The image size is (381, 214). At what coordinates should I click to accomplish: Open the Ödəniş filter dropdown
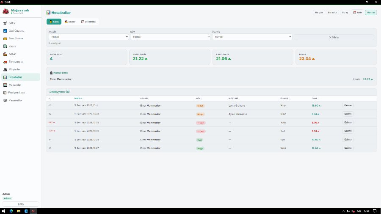click(x=252, y=37)
